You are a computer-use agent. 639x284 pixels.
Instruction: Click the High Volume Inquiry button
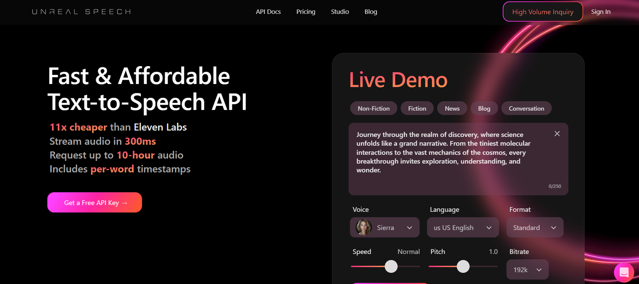(542, 12)
